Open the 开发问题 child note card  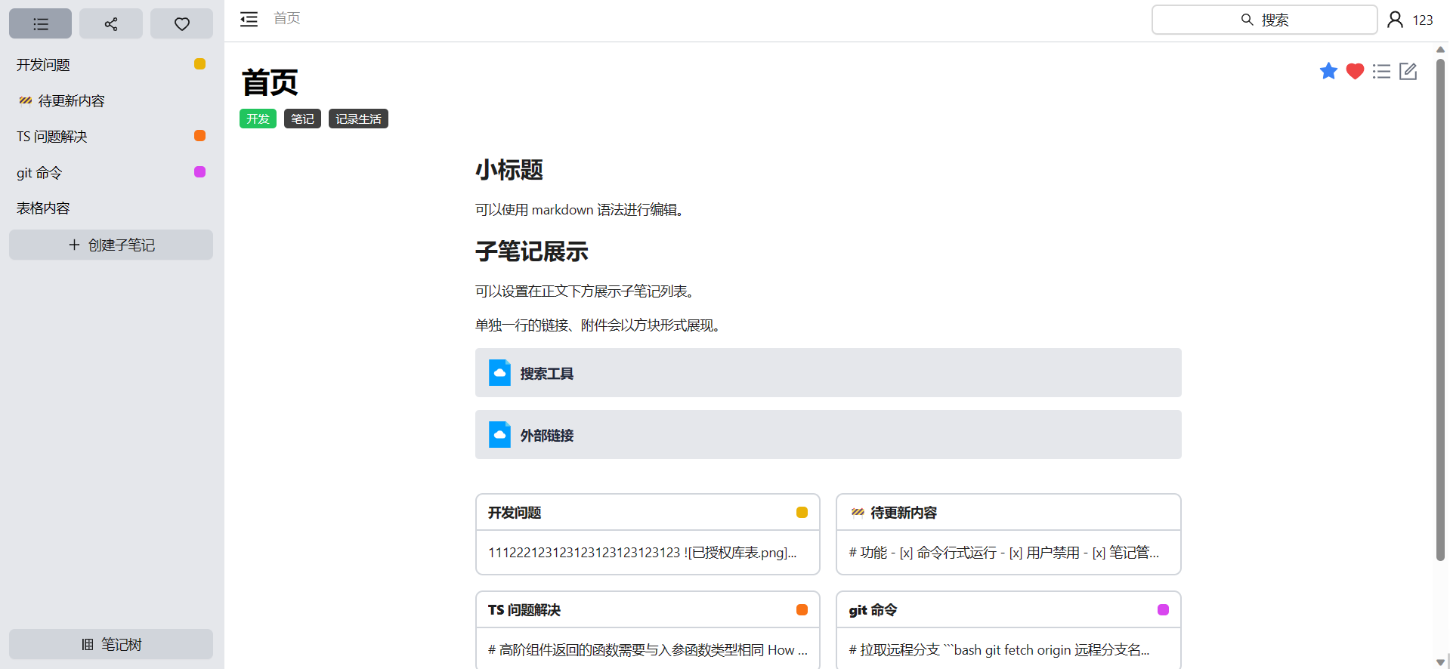click(x=648, y=534)
